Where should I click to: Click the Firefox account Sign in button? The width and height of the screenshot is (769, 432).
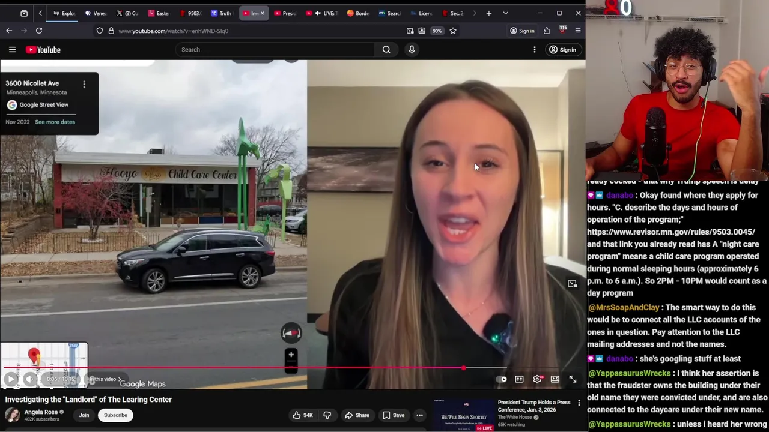[521, 31]
